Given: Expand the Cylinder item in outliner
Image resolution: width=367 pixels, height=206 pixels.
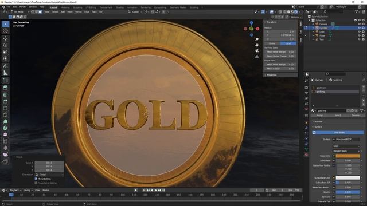Looking at the screenshot, I should (x=313, y=28).
